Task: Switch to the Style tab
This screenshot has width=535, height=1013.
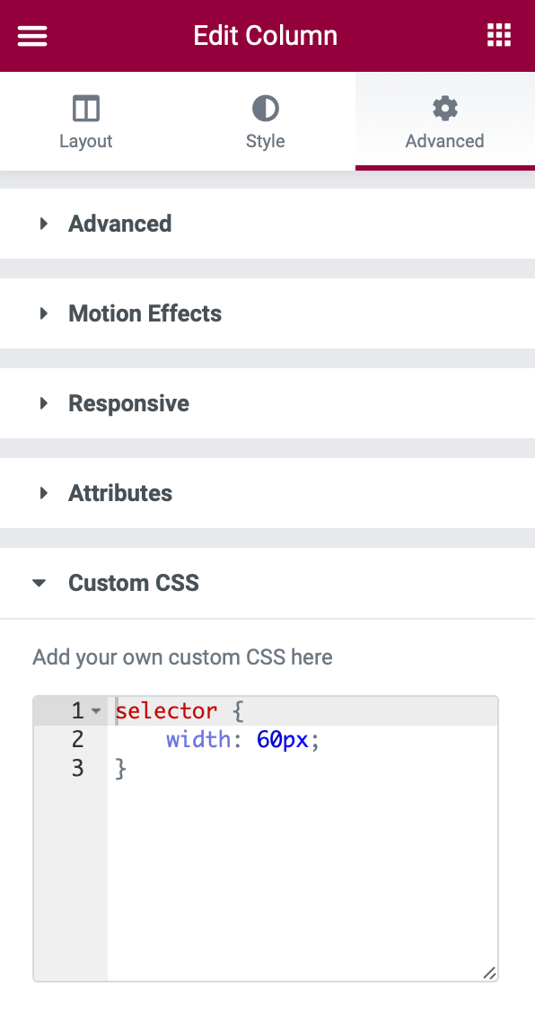Action: [265, 121]
